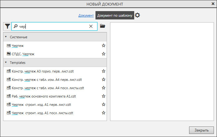
Task: Click the СПДС. Чертеж template icon
Action: click(x=9, y=54)
